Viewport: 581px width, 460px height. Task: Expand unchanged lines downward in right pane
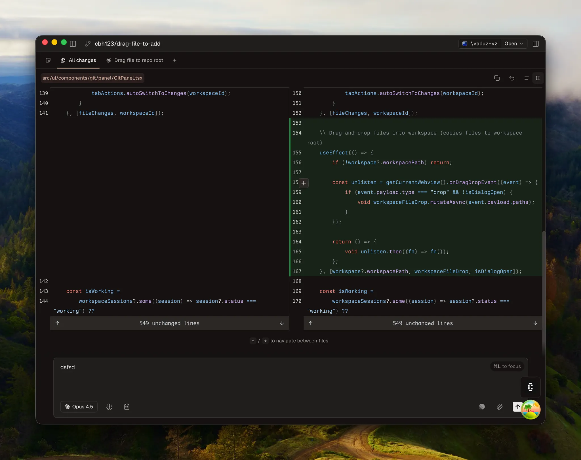tap(535, 323)
